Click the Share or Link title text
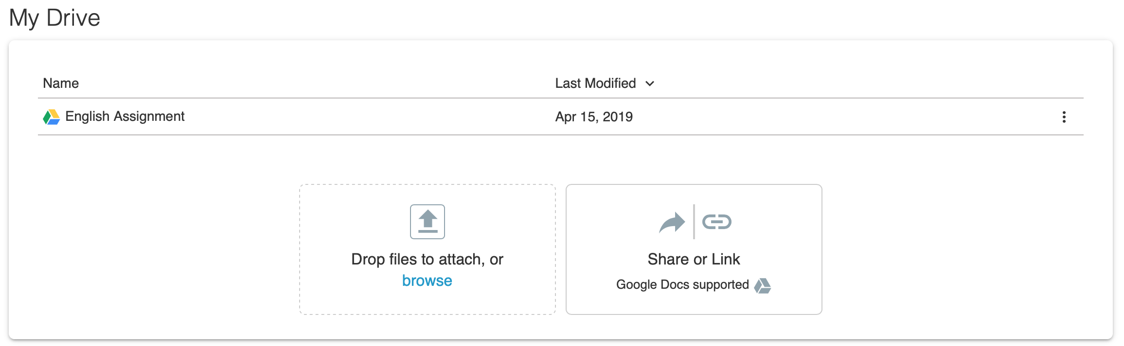This screenshot has width=1124, height=346. click(x=694, y=259)
